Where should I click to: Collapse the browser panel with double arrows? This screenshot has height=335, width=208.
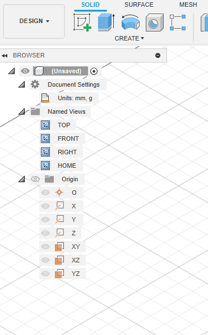click(x=4, y=56)
